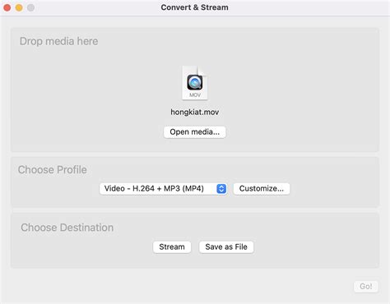The width and height of the screenshot is (390, 304).
Task: Choose Stream as the destination
Action: click(x=172, y=247)
